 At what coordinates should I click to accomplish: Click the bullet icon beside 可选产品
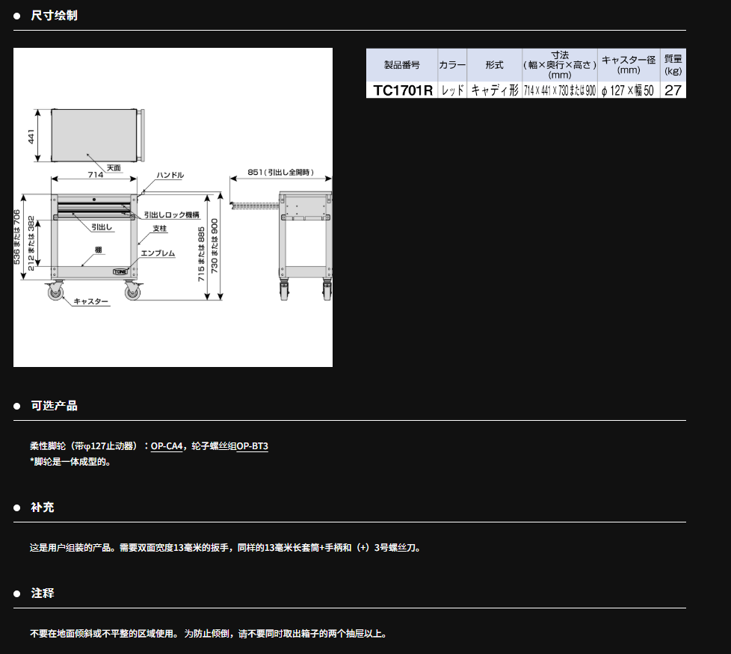point(17,406)
